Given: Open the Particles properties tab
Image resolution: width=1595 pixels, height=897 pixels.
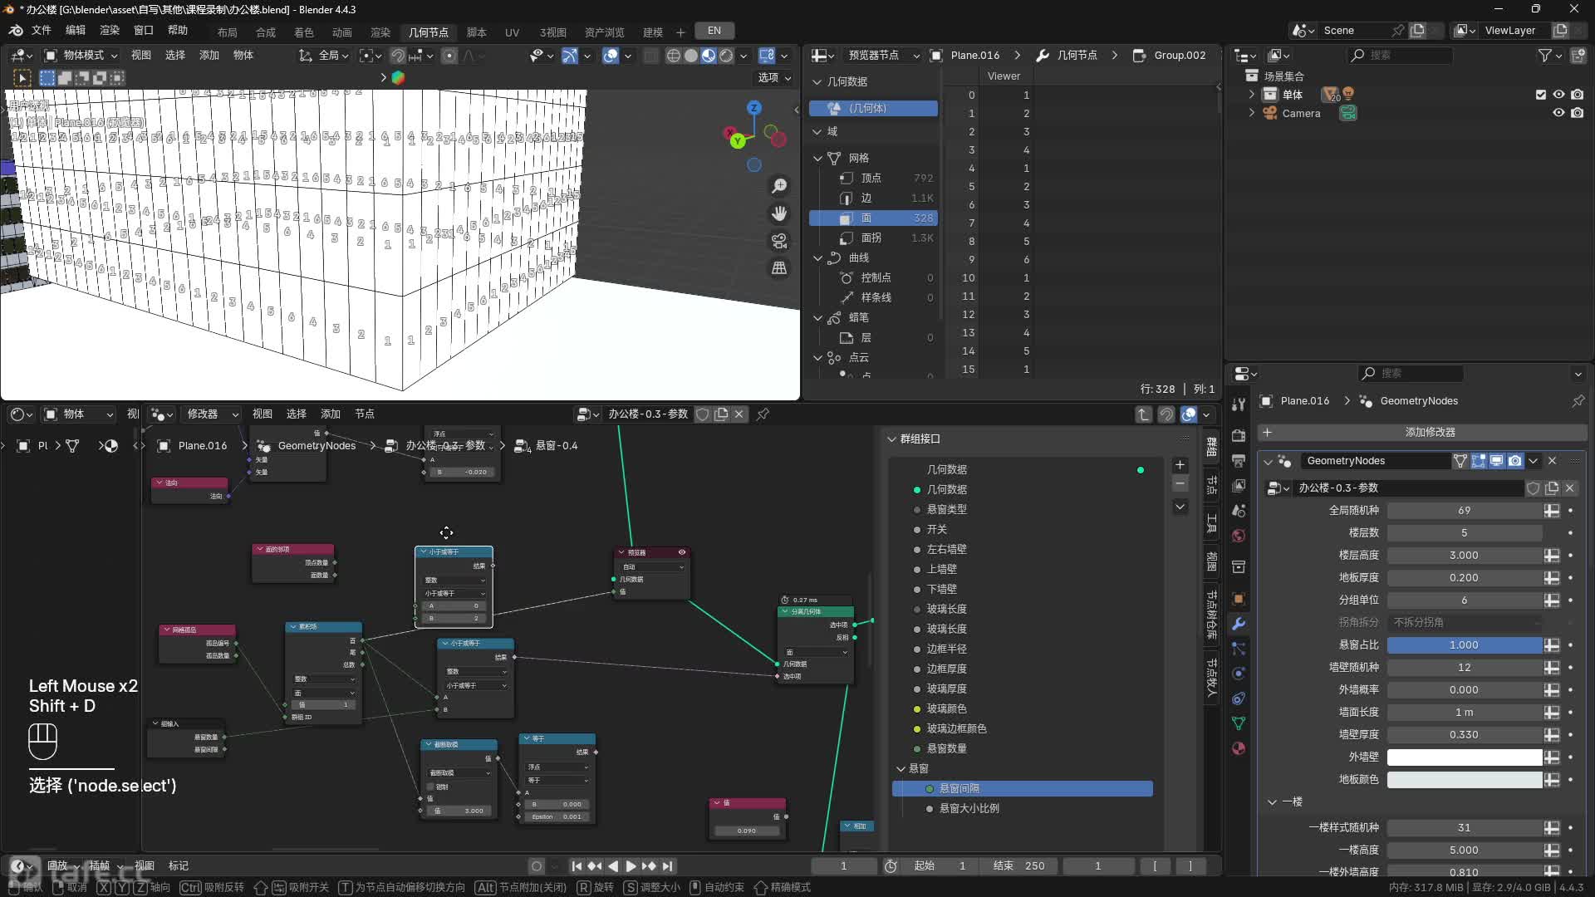Looking at the screenshot, I should pos(1239,649).
